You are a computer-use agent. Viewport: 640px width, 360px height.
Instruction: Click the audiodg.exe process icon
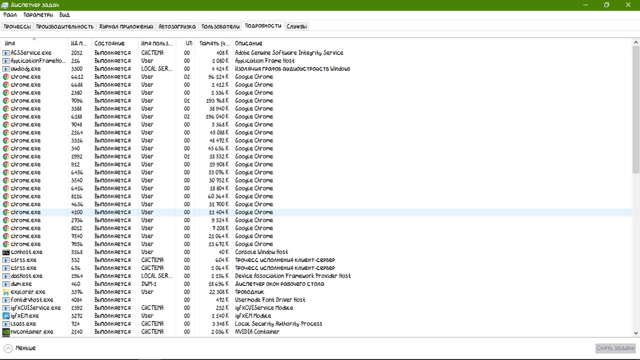pos(6,69)
